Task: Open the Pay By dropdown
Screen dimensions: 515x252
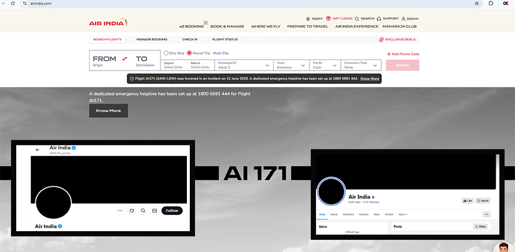Action: (x=325, y=65)
